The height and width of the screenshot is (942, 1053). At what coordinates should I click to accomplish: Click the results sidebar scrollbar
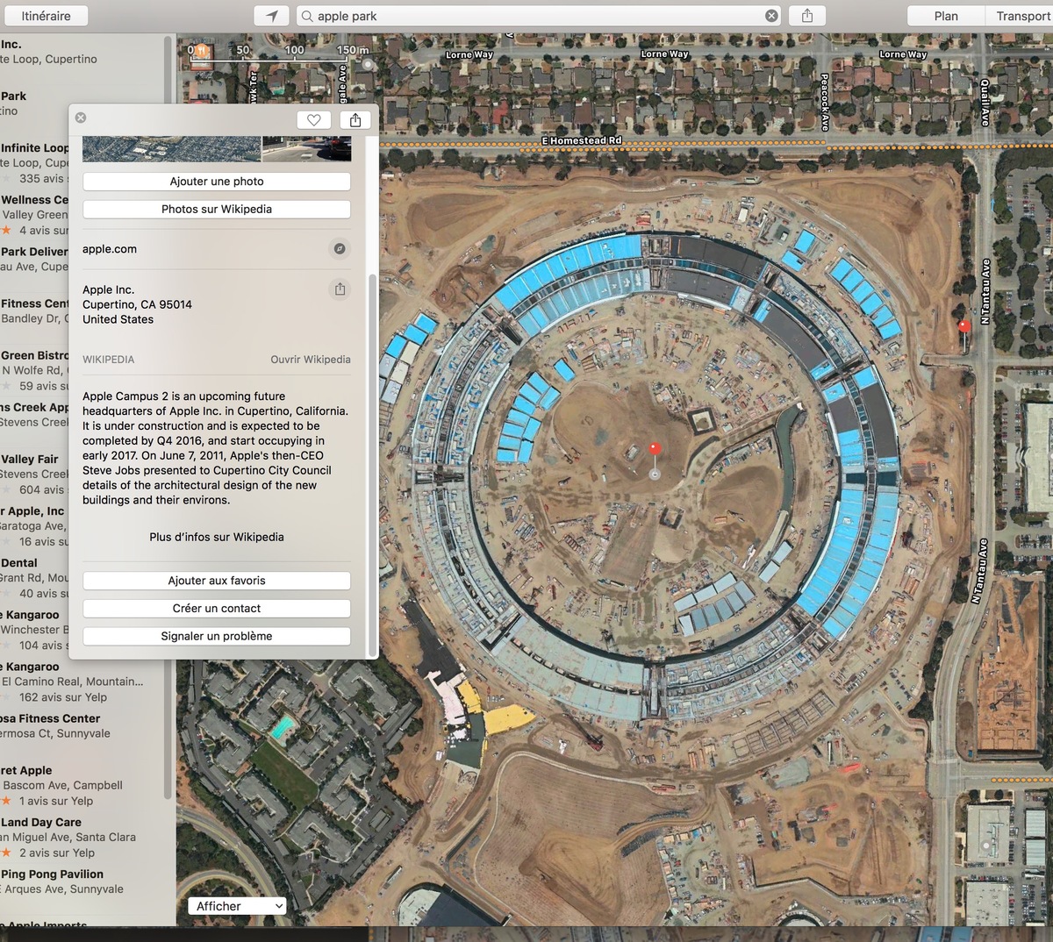tap(168, 417)
